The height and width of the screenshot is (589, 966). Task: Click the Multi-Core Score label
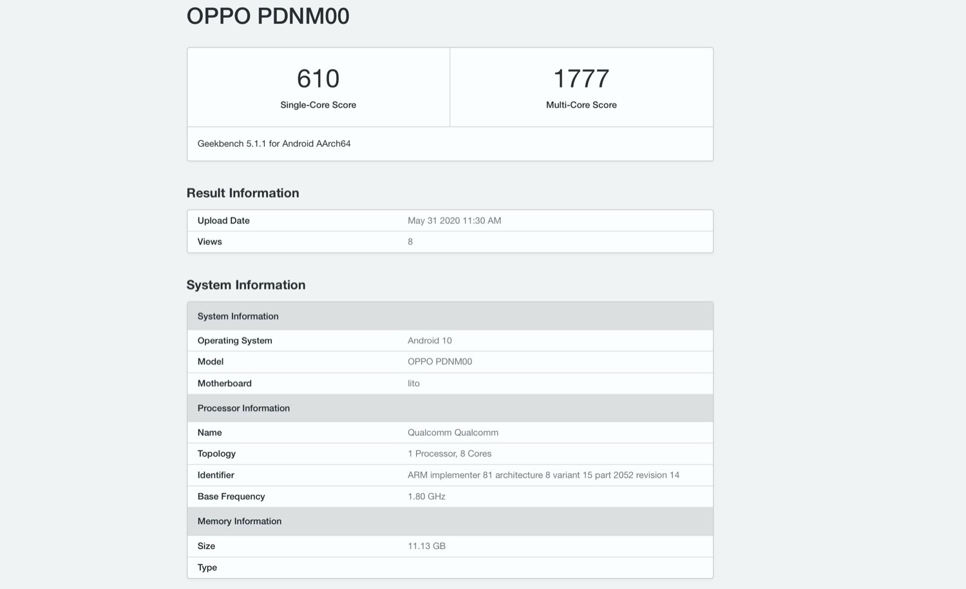coord(581,105)
